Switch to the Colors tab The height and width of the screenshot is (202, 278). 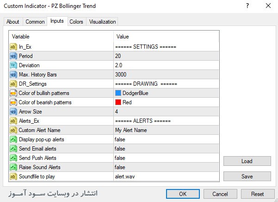click(76, 22)
